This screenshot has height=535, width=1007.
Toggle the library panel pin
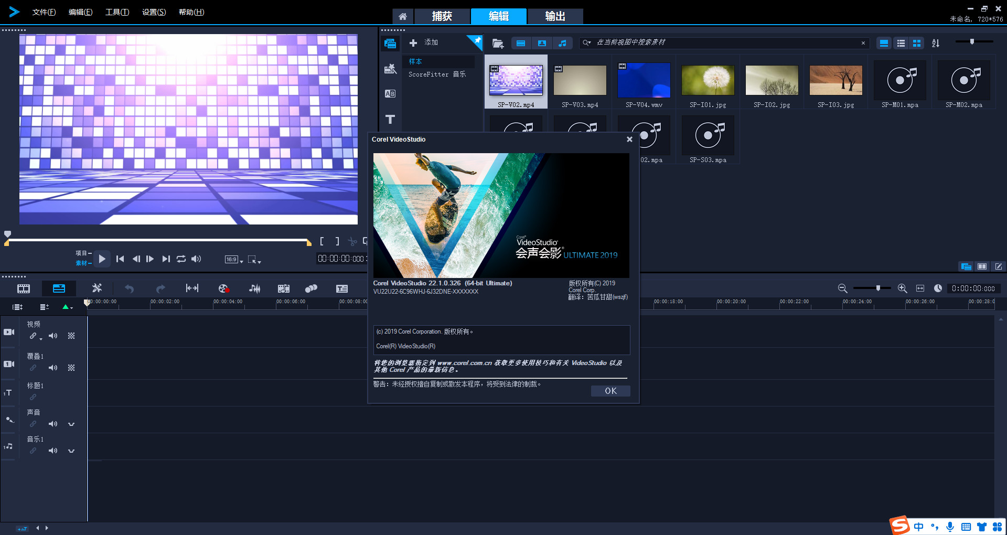(477, 40)
